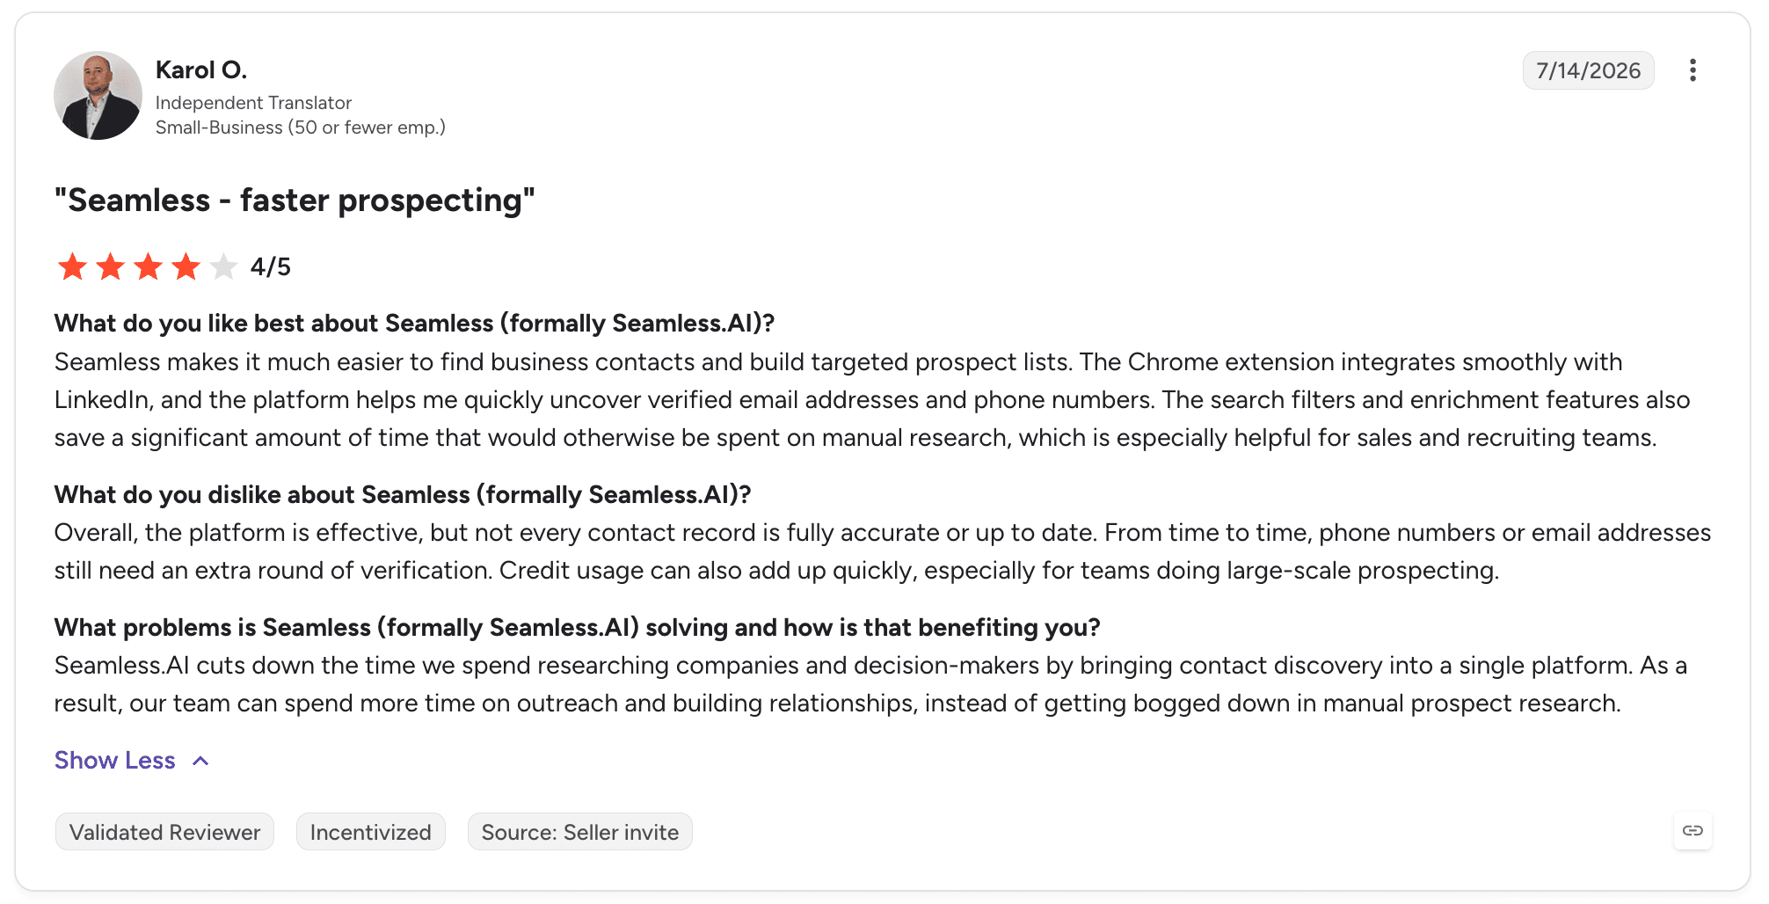1769x904 pixels.
Task: Click the third orange rating star
Action: (x=148, y=266)
